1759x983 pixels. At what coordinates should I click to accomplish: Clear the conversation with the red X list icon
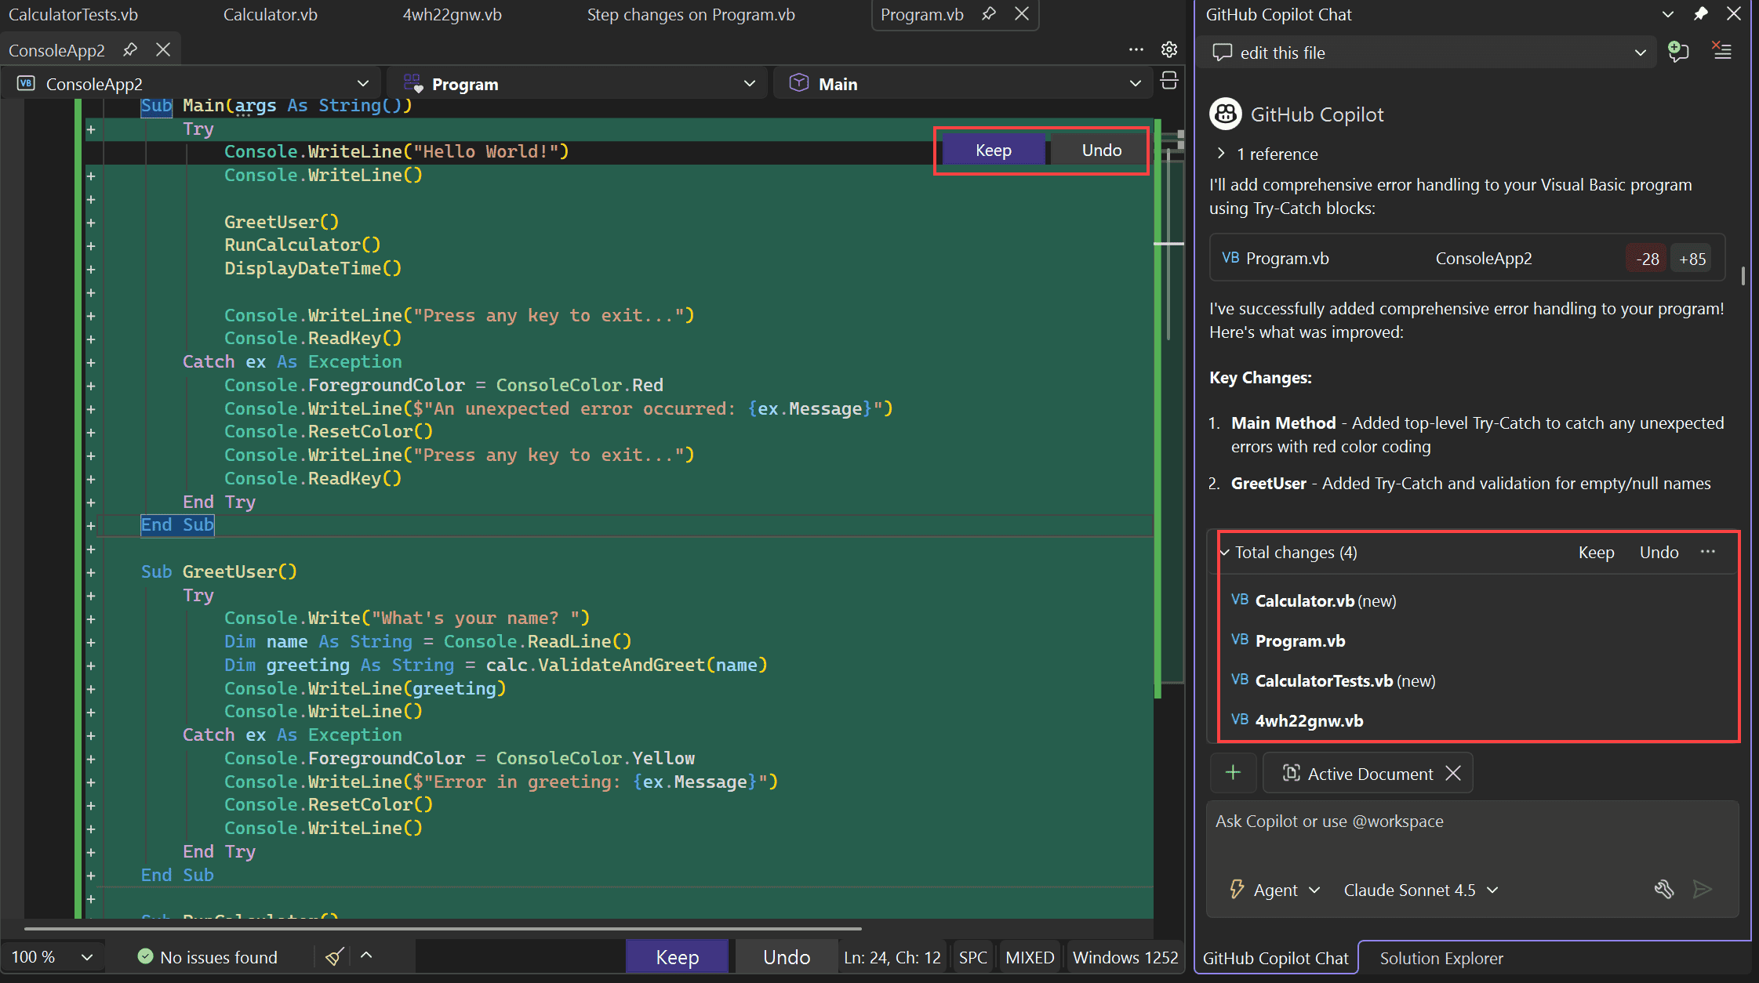pyautogui.click(x=1721, y=51)
